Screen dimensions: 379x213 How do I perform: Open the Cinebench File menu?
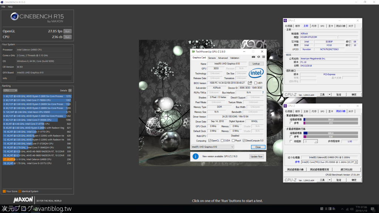coord(3,7)
